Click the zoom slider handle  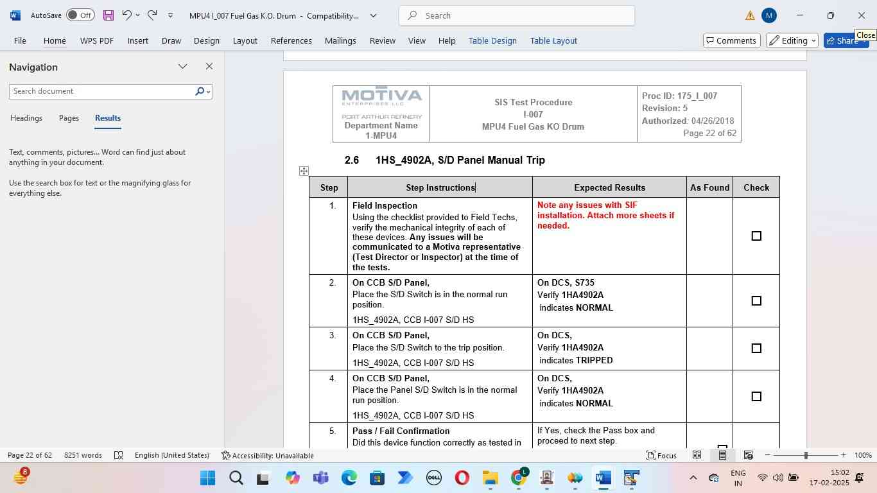806,455
